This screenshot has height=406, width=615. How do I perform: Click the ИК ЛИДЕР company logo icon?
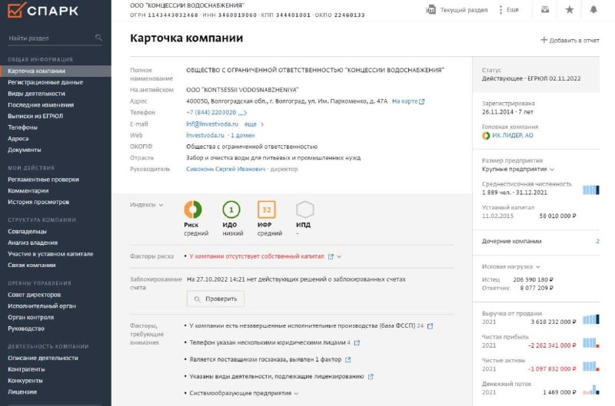[x=486, y=136]
